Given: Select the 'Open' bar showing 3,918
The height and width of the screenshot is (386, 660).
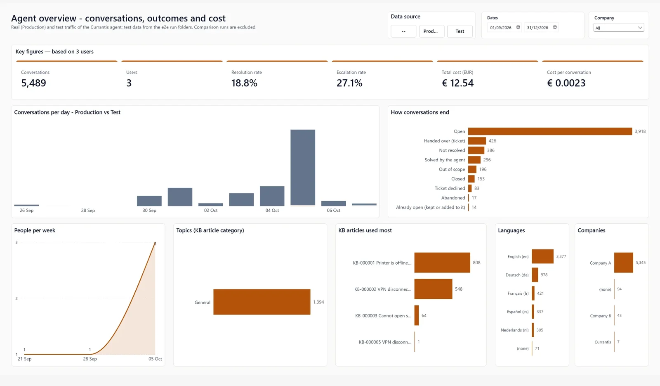Looking at the screenshot, I should pos(550,131).
